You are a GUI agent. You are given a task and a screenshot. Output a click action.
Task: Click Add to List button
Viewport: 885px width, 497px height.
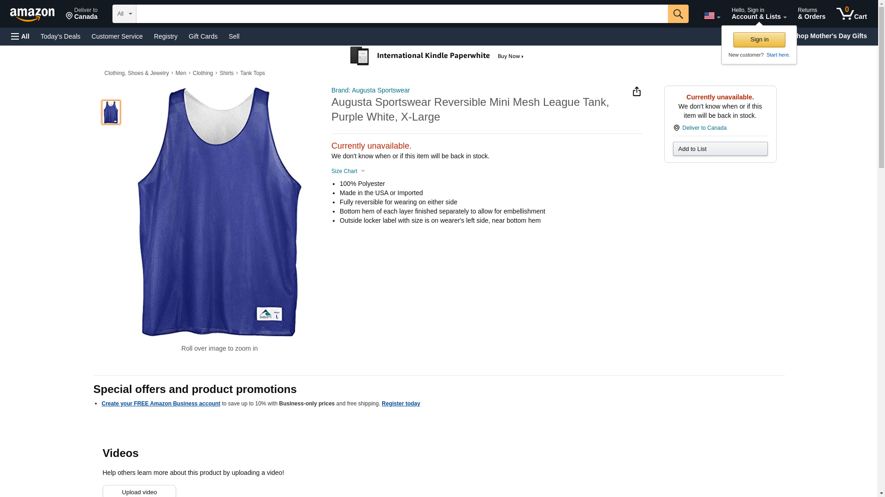tap(720, 149)
